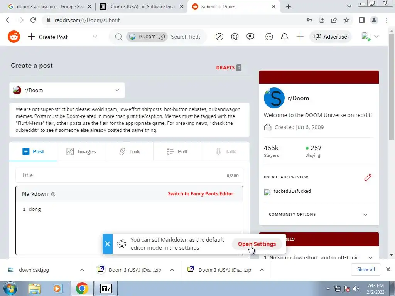Click the network tray icon
395x296 pixels.
click(337, 289)
